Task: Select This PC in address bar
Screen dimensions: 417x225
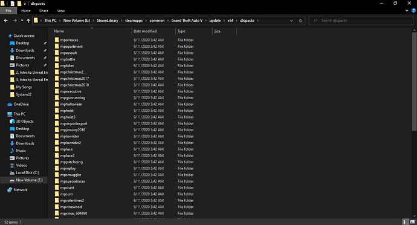Action: [x=51, y=21]
